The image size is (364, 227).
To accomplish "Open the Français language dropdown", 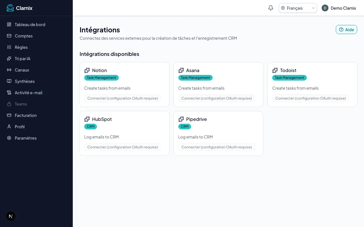I will 298,8.
